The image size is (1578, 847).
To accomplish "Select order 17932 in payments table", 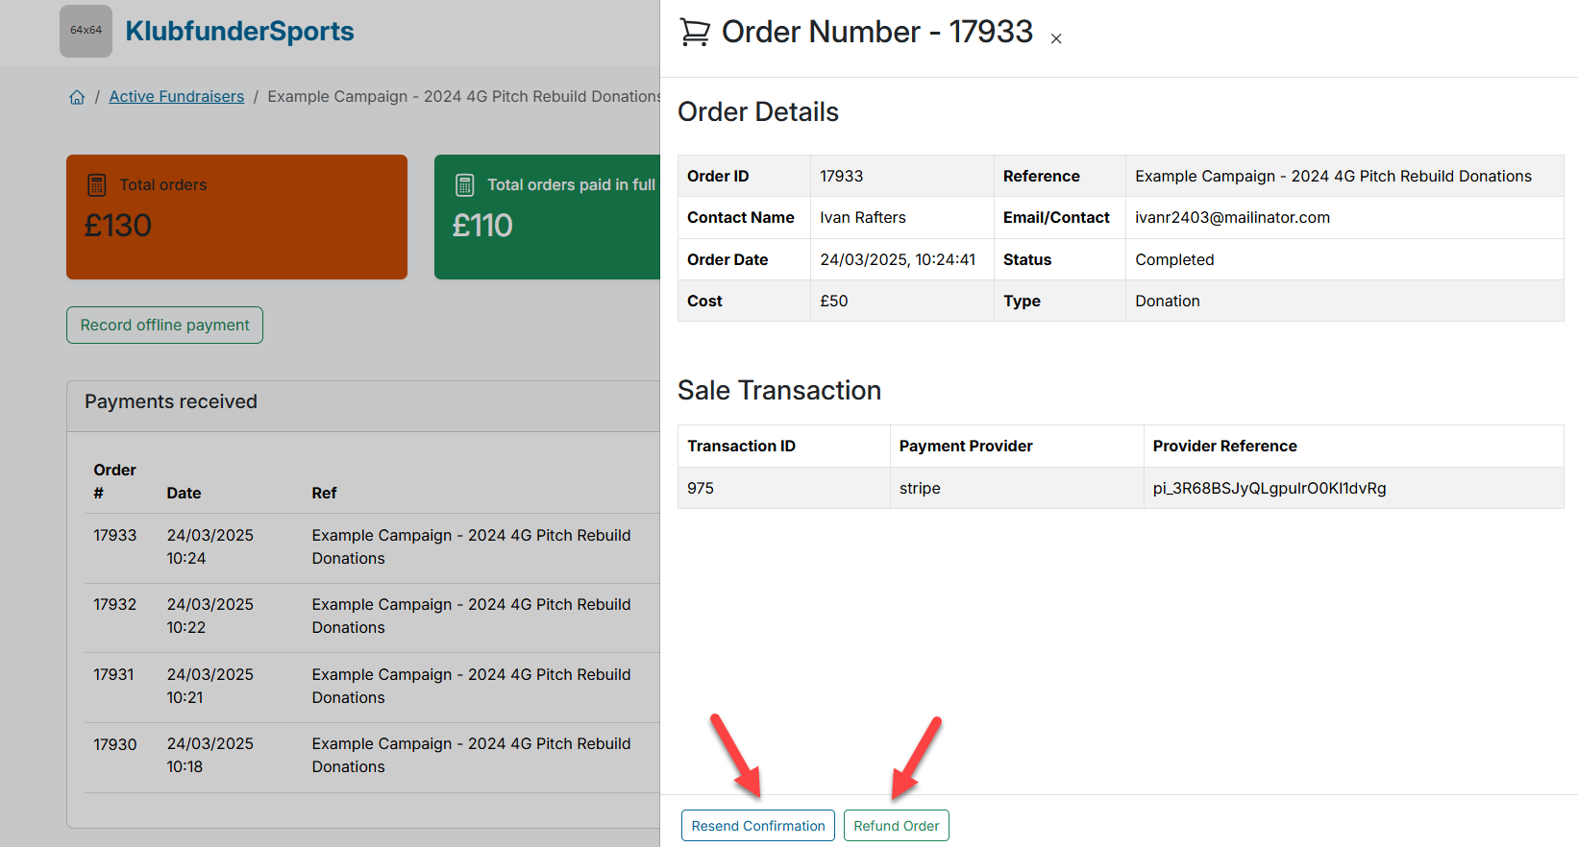I will click(115, 604).
